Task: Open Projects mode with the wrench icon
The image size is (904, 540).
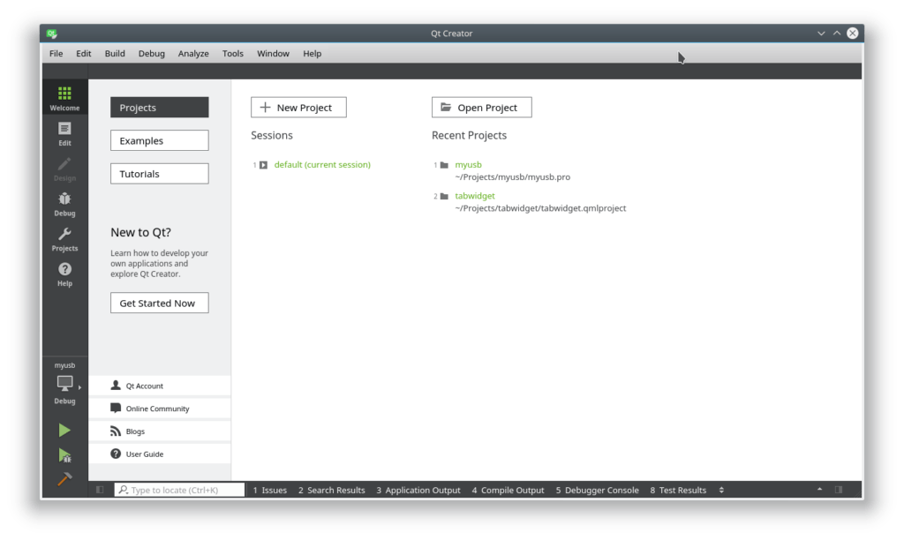Action: point(64,239)
